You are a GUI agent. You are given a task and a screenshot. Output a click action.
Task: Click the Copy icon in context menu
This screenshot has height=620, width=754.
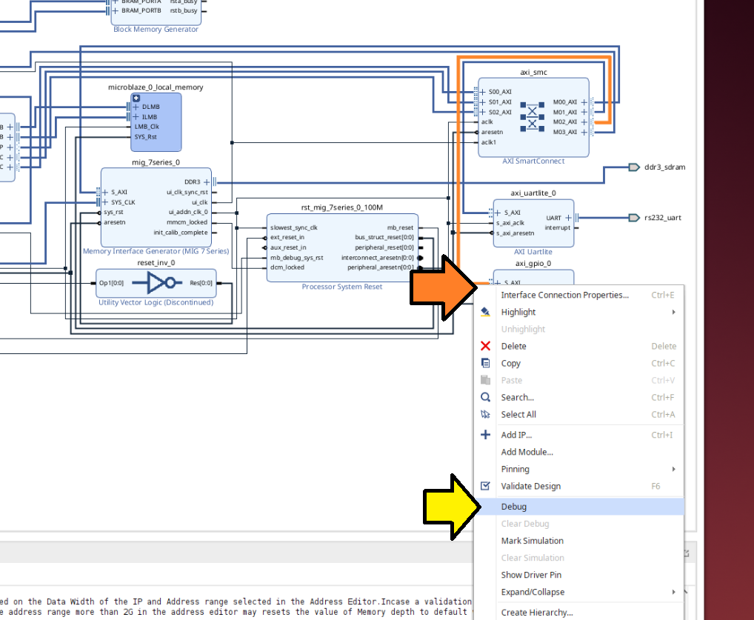(486, 363)
